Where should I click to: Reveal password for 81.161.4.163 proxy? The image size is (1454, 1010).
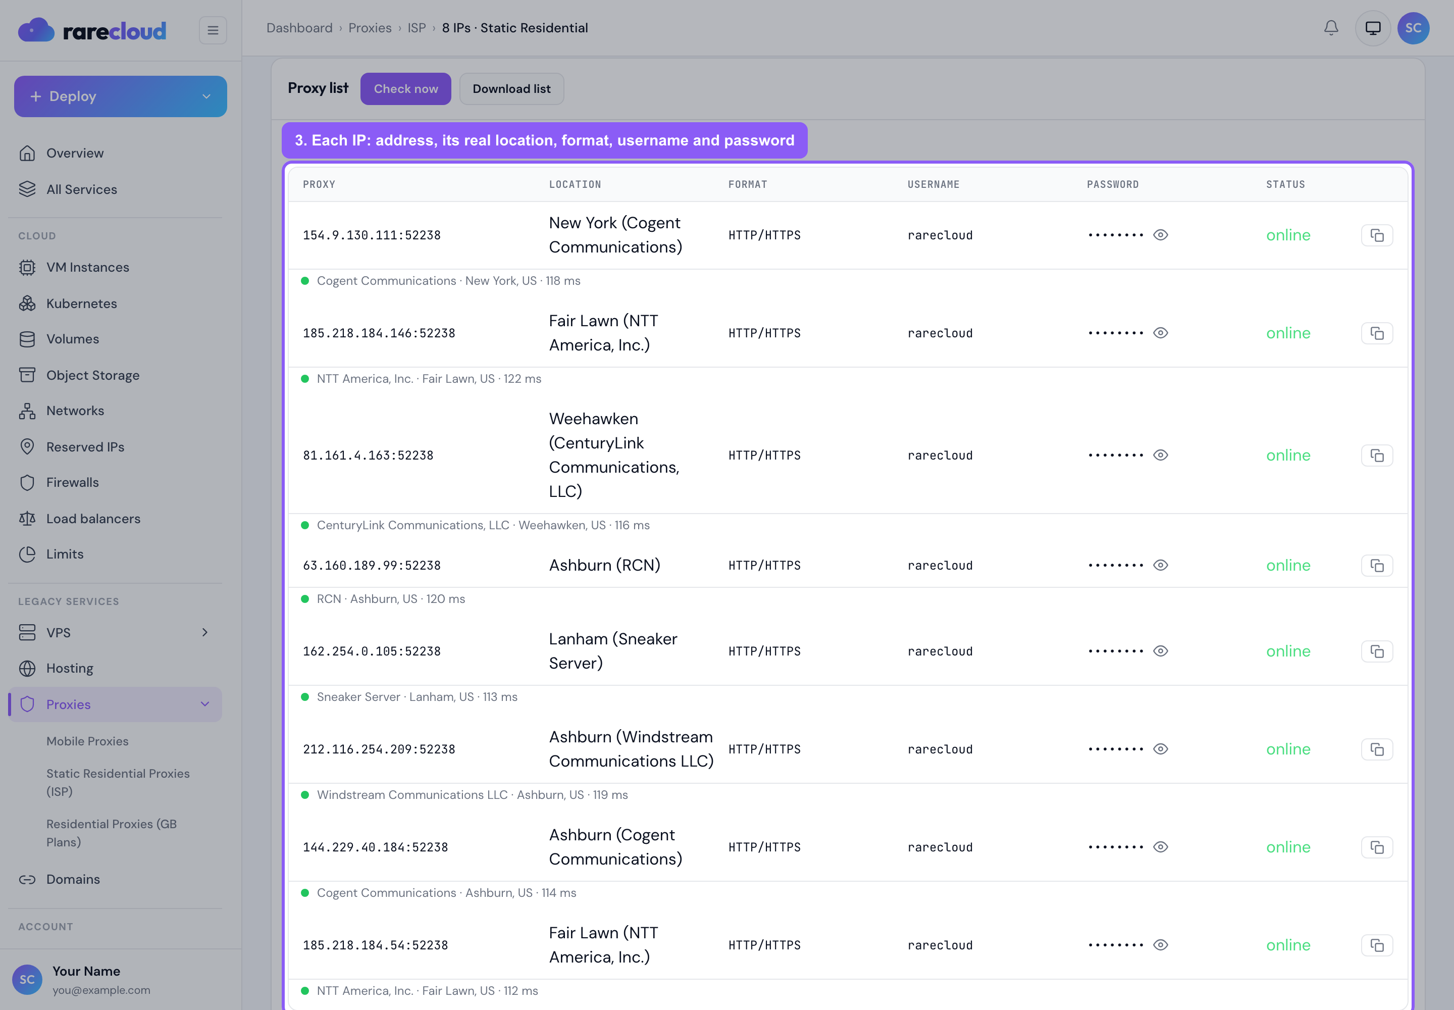click(x=1160, y=455)
